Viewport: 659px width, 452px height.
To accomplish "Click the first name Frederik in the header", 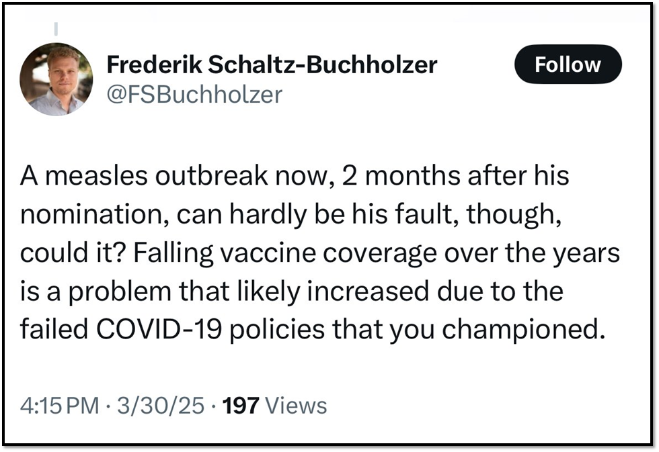I will click(x=154, y=64).
